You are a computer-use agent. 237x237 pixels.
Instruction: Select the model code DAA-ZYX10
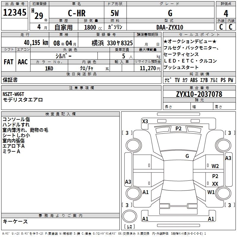click(170, 27)
